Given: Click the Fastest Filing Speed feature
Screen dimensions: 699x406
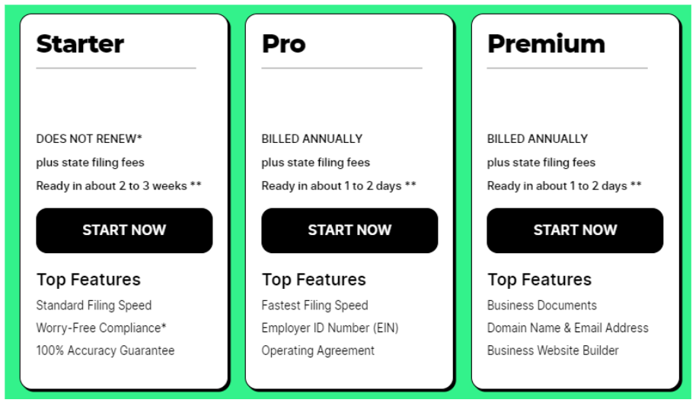Looking at the screenshot, I should [314, 306].
